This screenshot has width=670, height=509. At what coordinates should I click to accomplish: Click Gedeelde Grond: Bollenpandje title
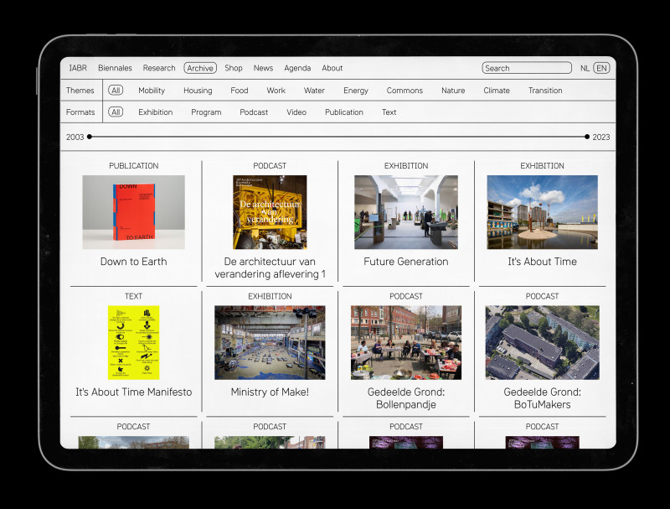point(406,398)
